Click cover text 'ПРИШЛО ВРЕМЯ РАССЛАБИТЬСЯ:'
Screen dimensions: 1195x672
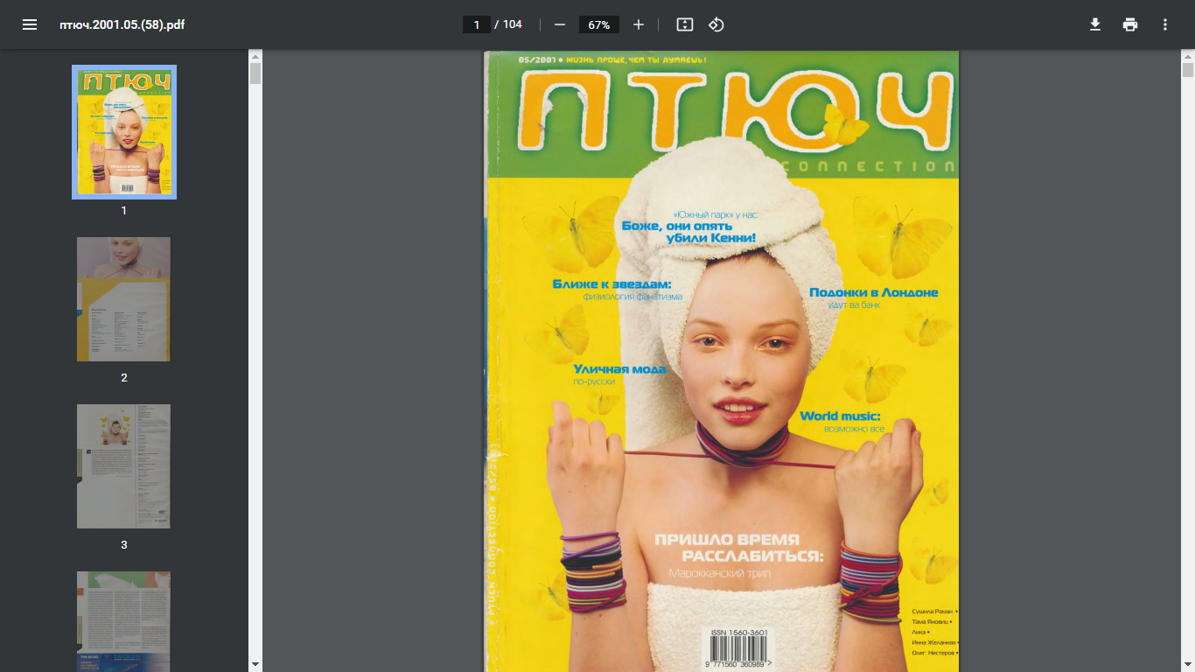739,548
